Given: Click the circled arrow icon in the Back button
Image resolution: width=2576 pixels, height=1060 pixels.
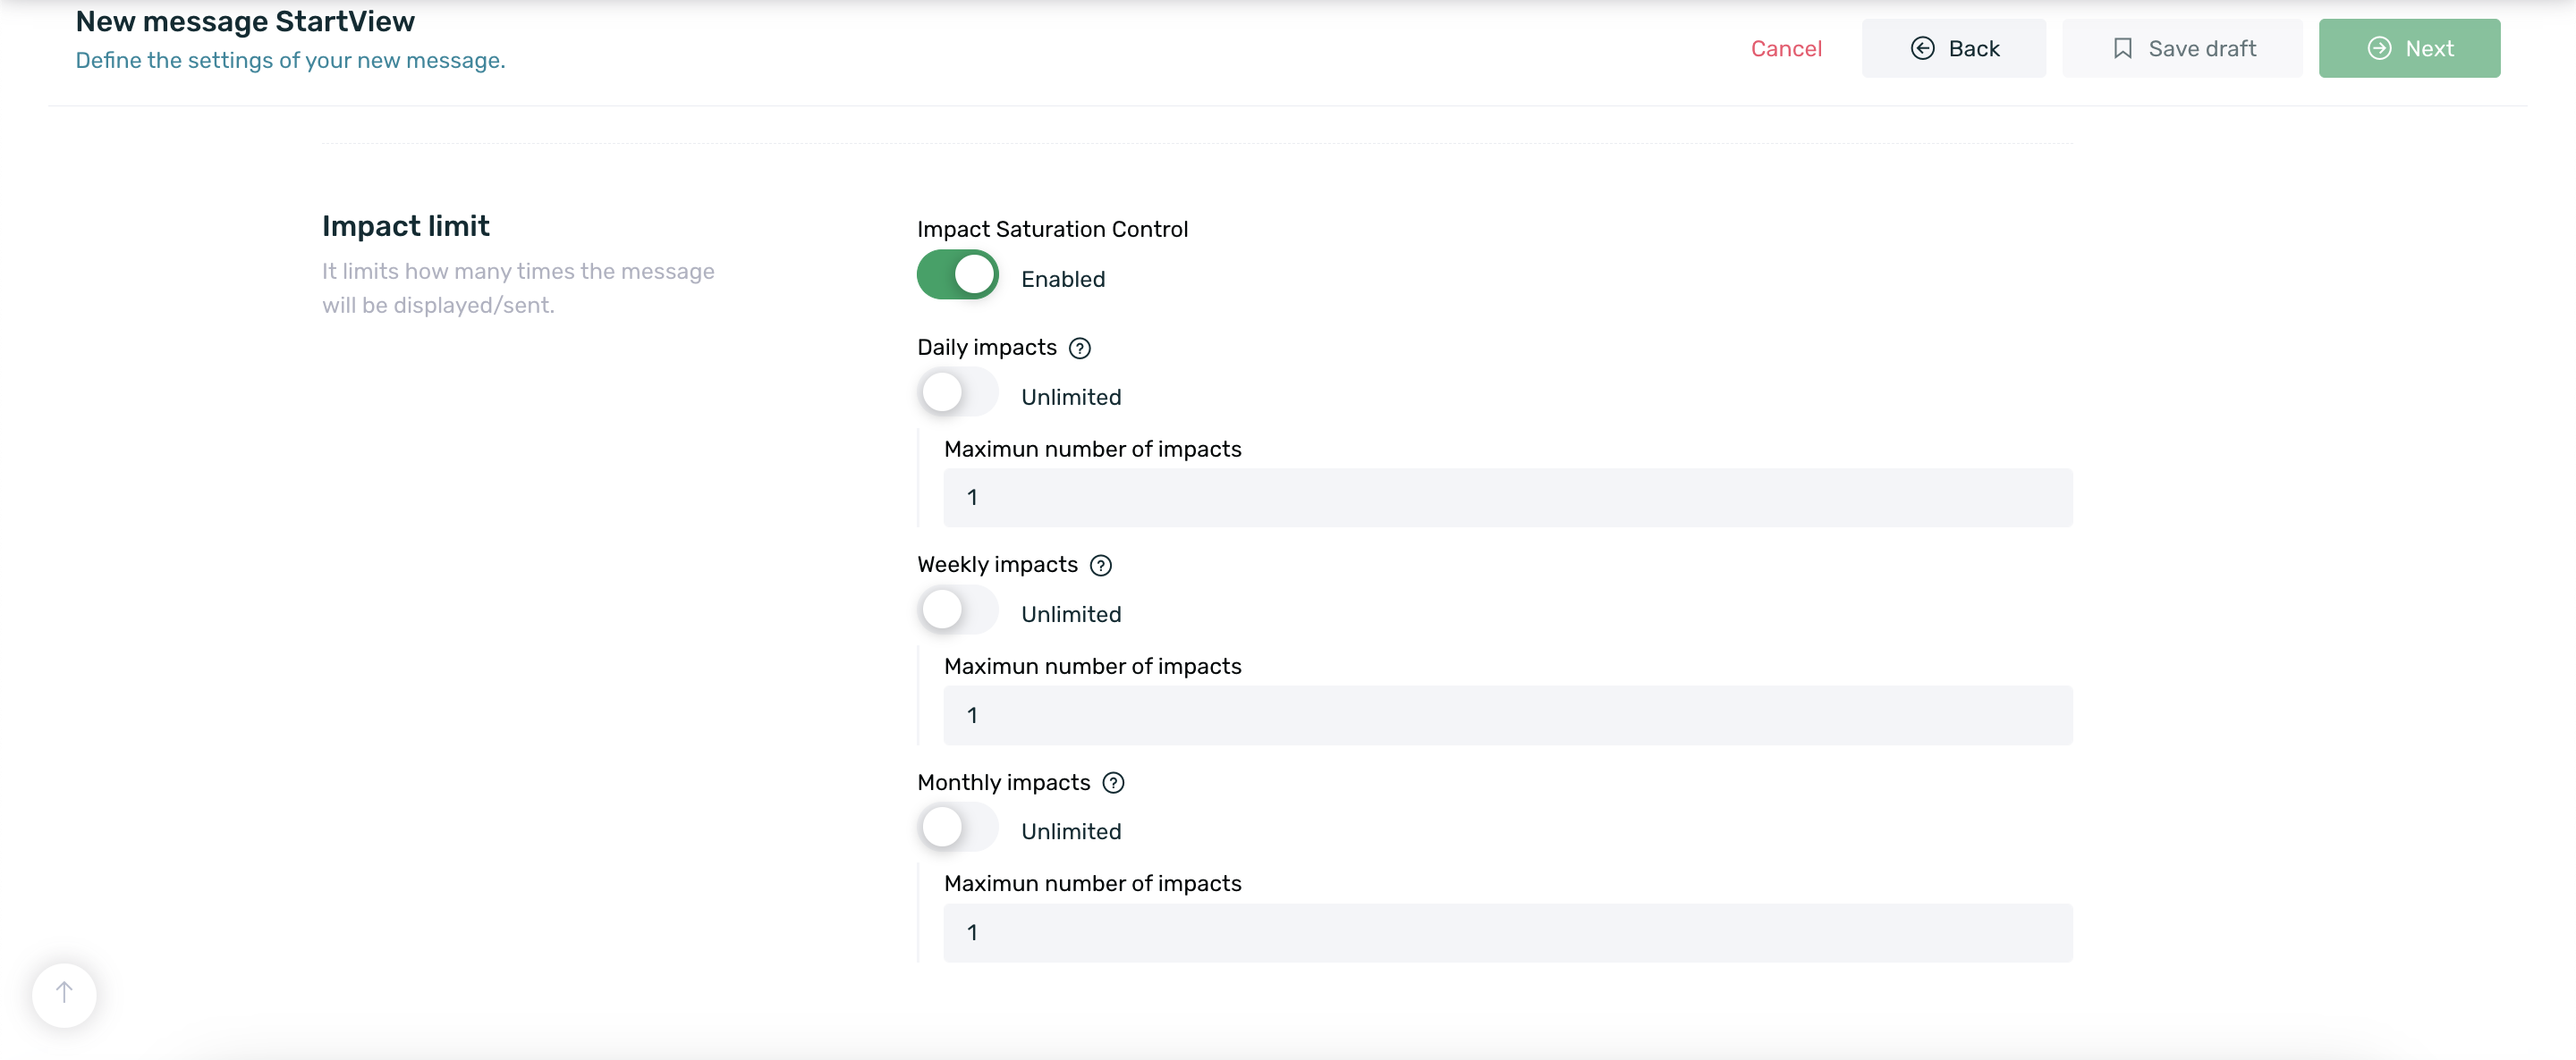Looking at the screenshot, I should pos(1922,48).
